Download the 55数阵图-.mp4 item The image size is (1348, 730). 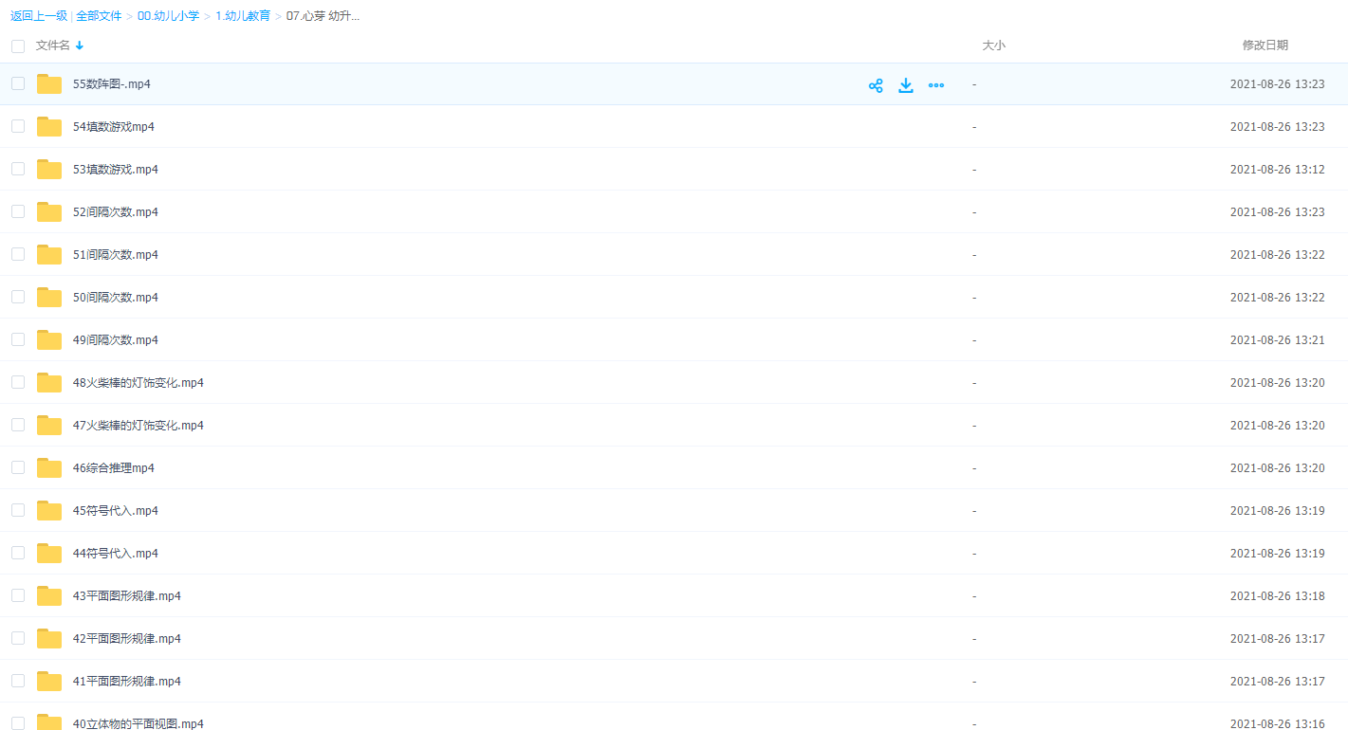[x=906, y=85]
